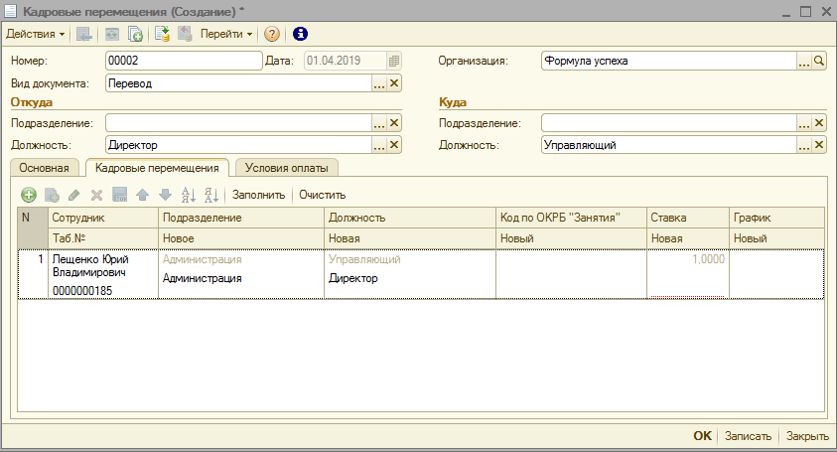Open help with the question mark icon
This screenshot has width=837, height=452.
pos(272,34)
